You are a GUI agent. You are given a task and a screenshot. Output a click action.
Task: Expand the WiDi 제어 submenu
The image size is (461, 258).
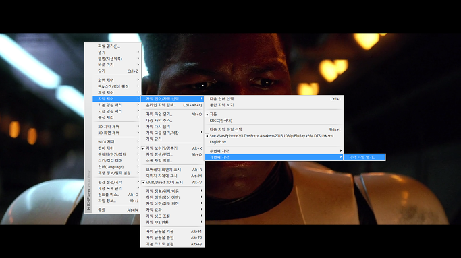pyautogui.click(x=116, y=141)
